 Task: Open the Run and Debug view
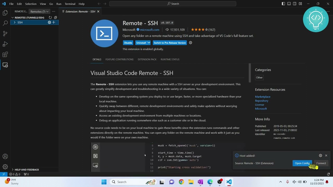(x=5, y=44)
